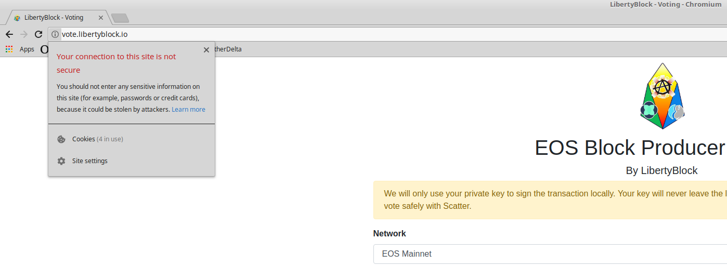Close the LibertyBlock - Voting tab
The image size is (727, 266).
101,18
